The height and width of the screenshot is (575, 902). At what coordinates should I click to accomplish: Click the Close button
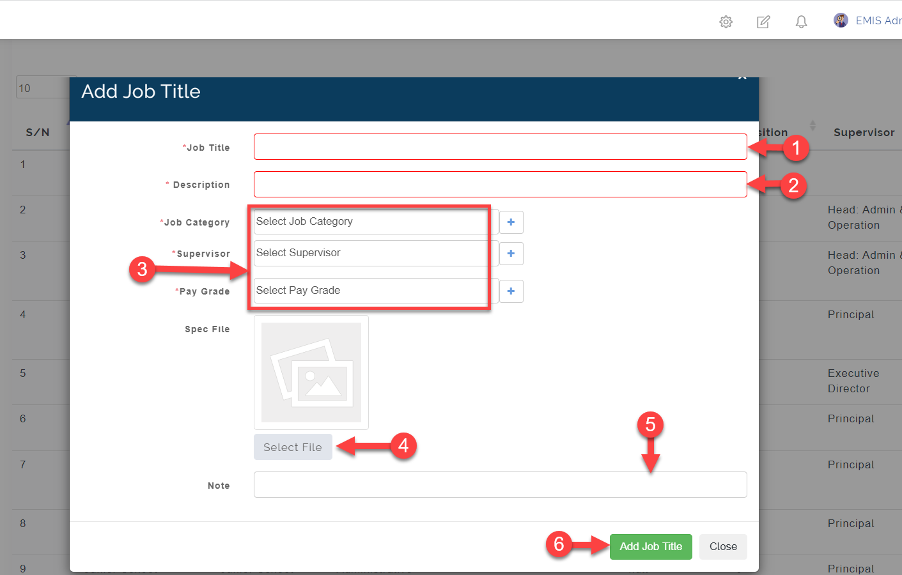tap(723, 547)
